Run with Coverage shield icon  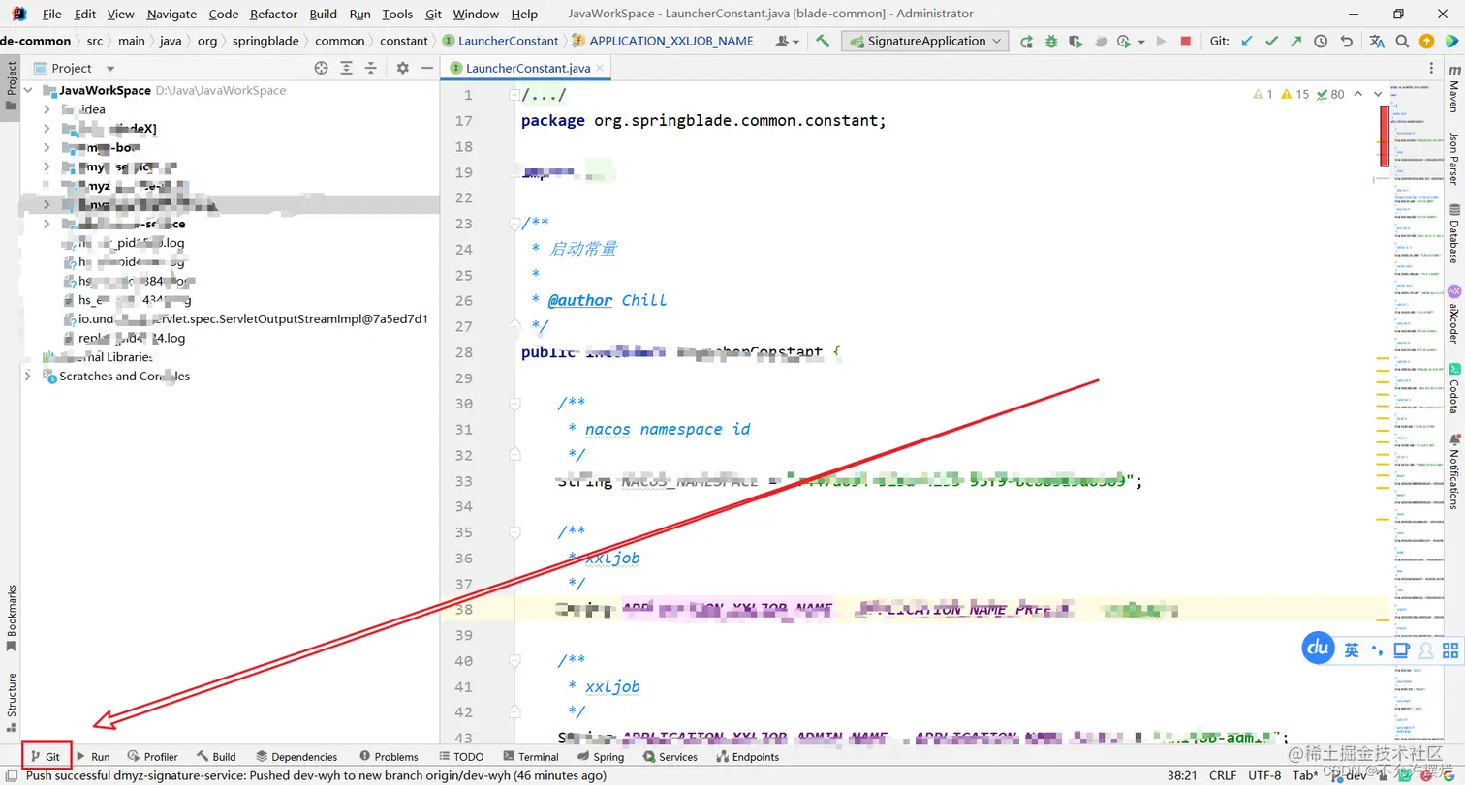pyautogui.click(x=1075, y=41)
